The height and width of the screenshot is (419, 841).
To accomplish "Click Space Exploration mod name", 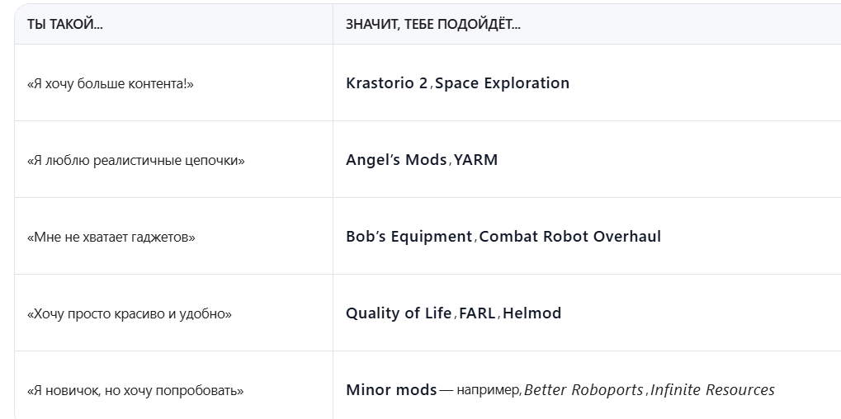I will click(x=502, y=83).
